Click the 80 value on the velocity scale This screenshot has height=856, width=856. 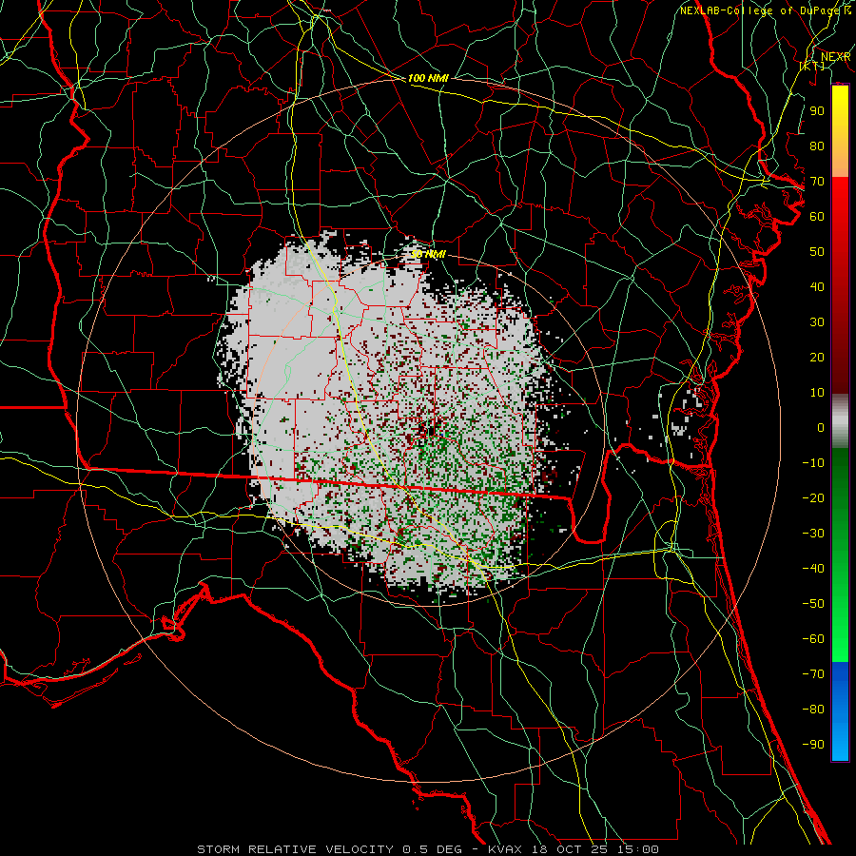pos(817,146)
